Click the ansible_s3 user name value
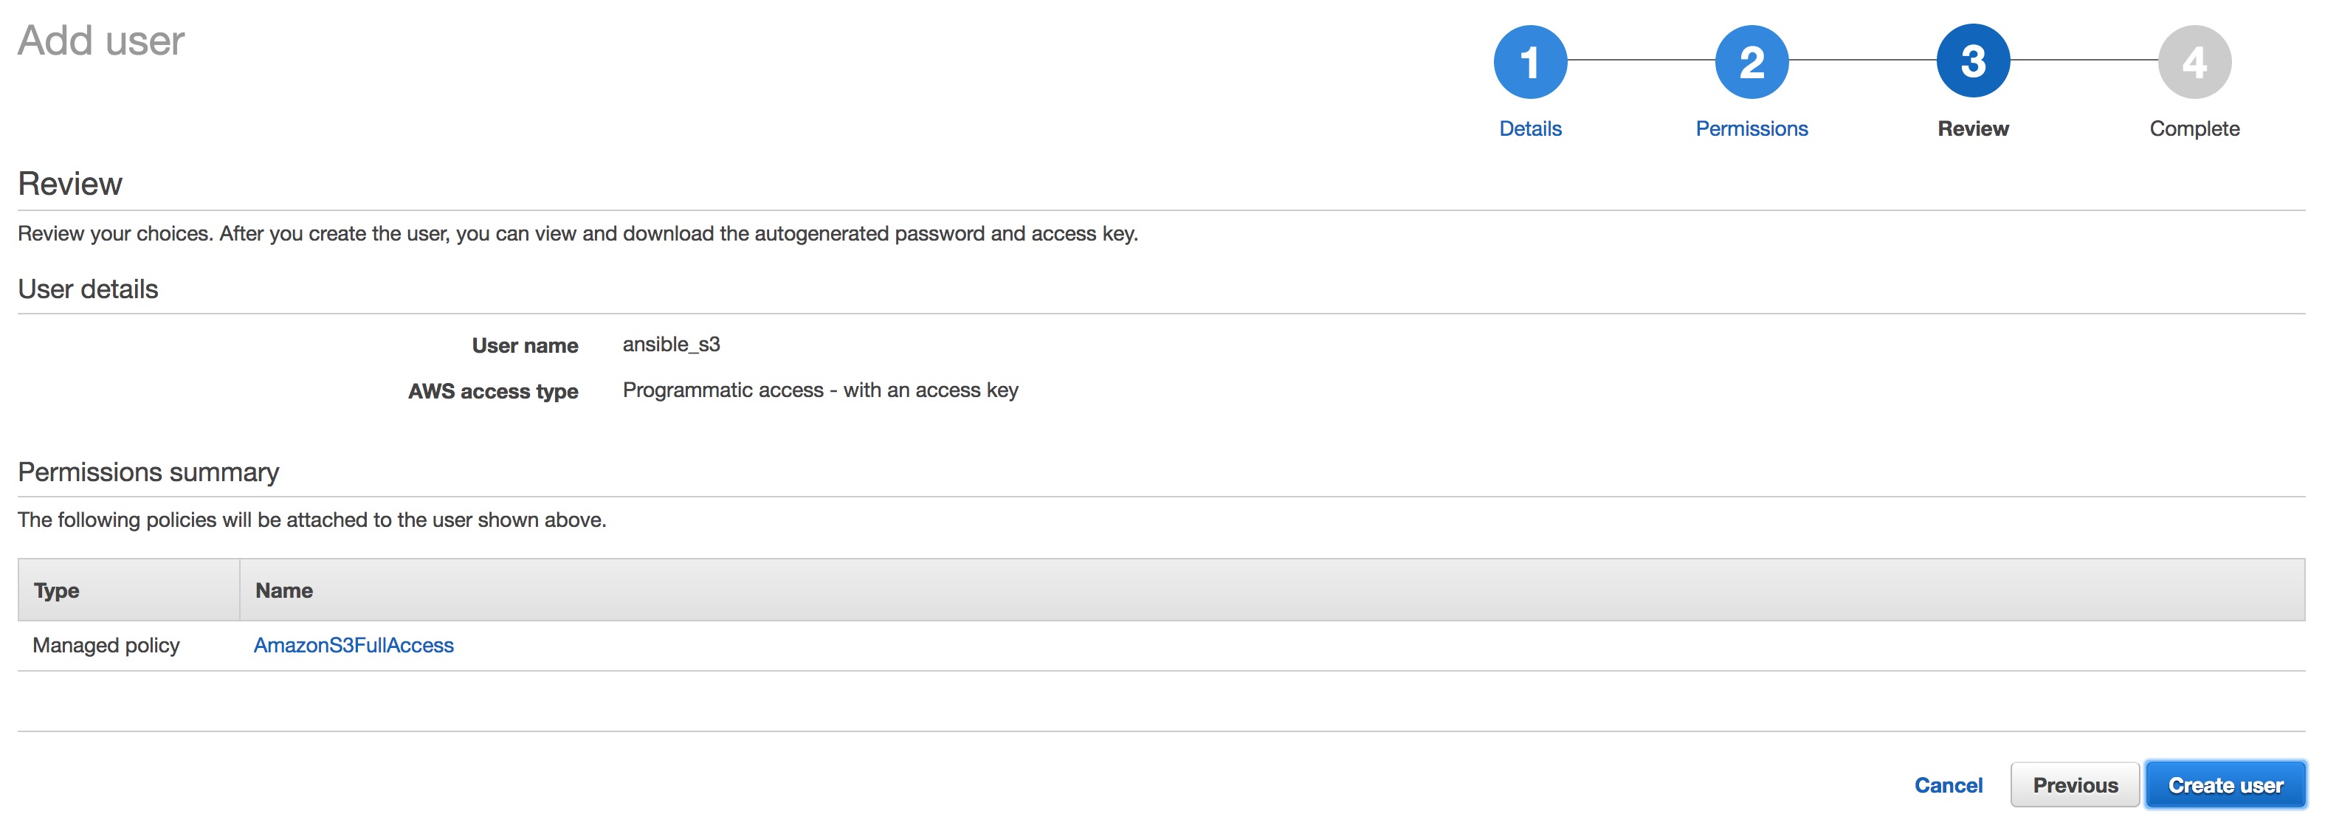The width and height of the screenshot is (2325, 831). pos(671,345)
